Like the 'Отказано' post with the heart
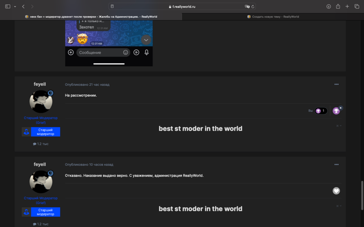The width and height of the screenshot is (364, 227). coord(336,191)
